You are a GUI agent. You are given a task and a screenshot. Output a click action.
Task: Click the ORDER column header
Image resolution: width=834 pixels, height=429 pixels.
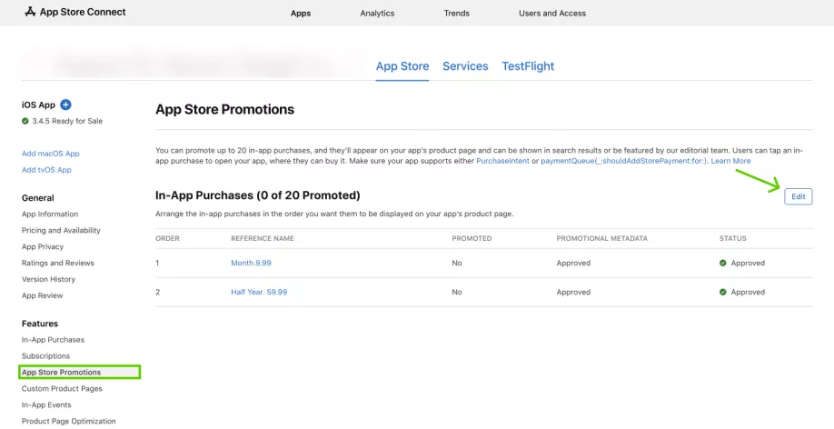click(167, 238)
